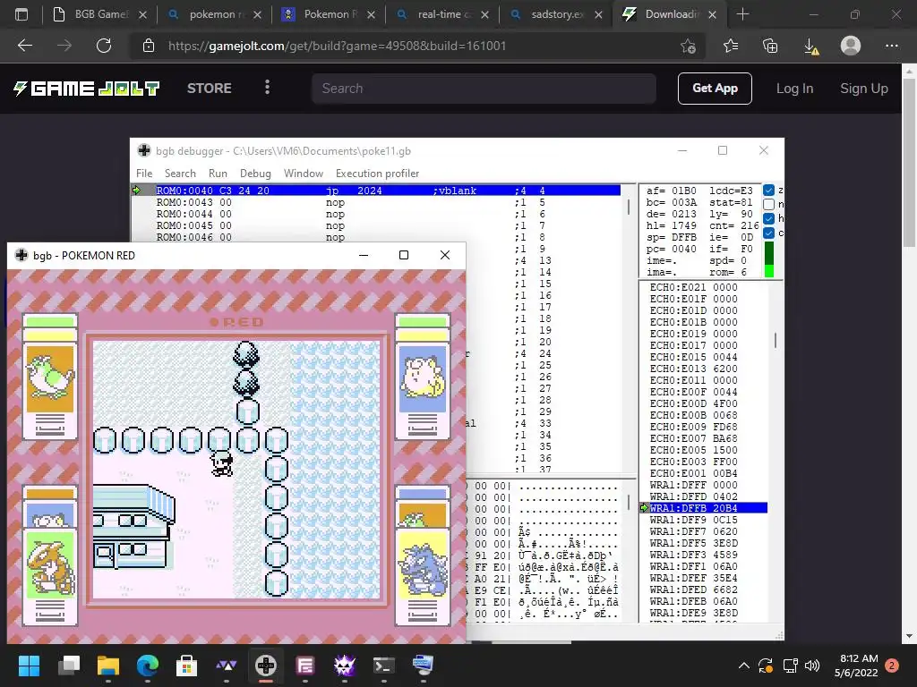Open Game Jolt more options dots
Viewport: 917px width, 687px height.
click(x=267, y=88)
